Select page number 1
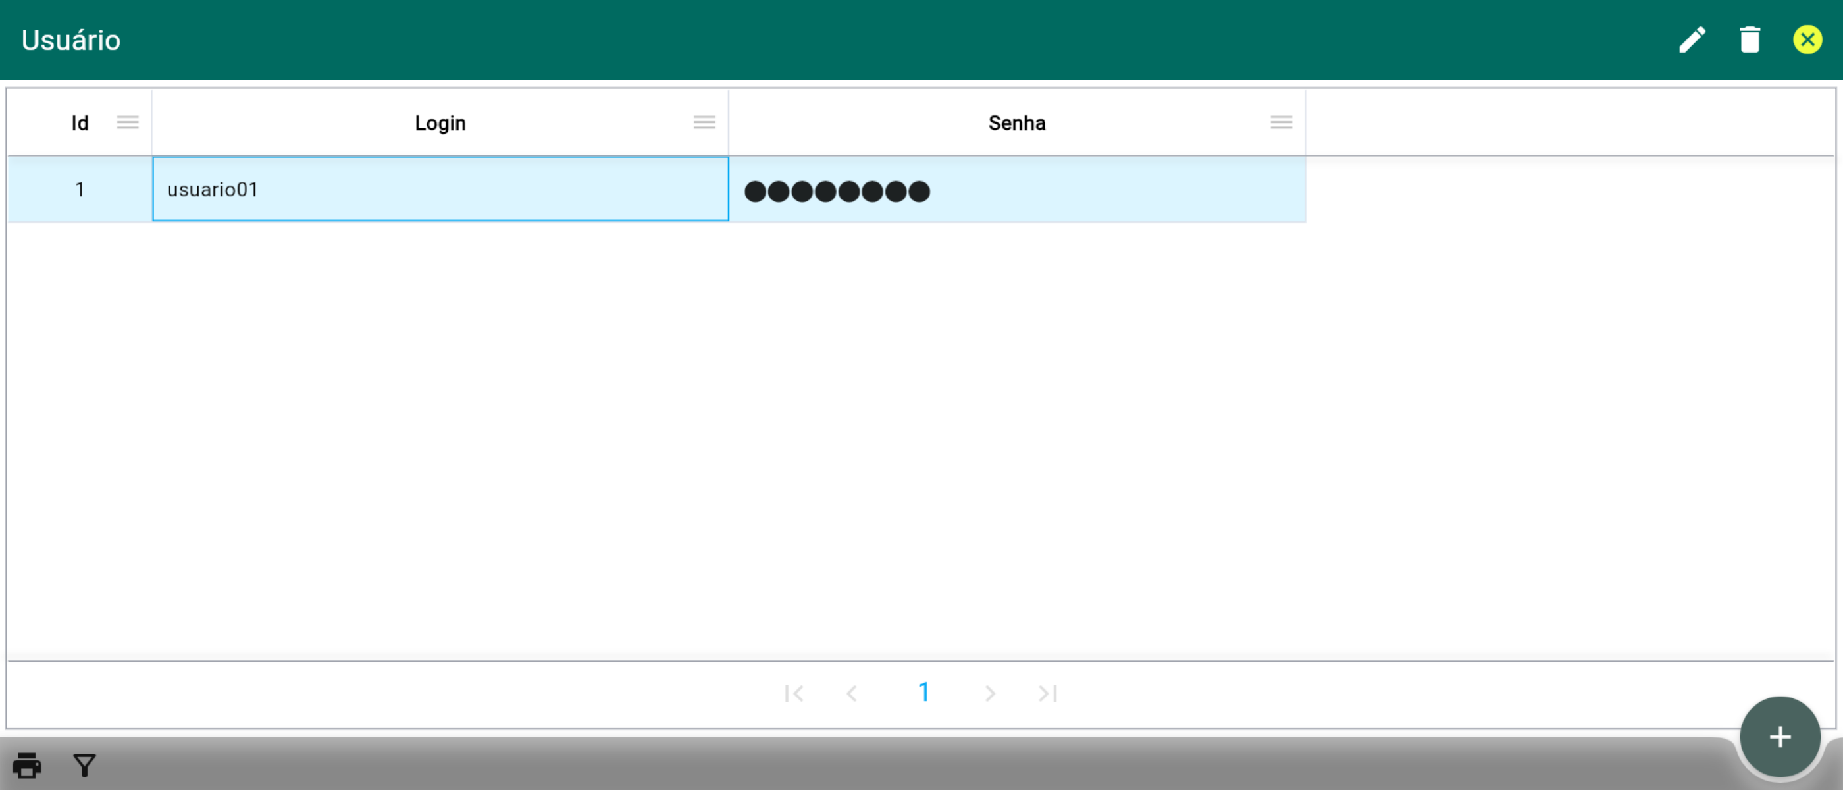Image resolution: width=1843 pixels, height=790 pixels. coord(923,692)
